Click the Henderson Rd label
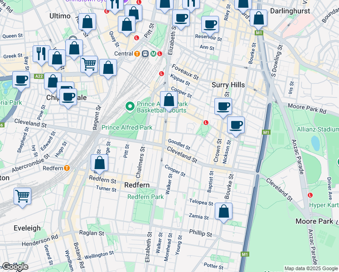339x272 pixels. coord(40,240)
